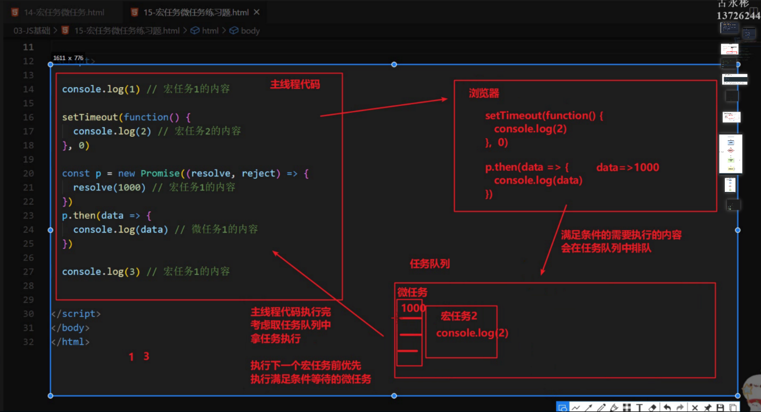Click the closing </html> tag line

tap(70, 342)
